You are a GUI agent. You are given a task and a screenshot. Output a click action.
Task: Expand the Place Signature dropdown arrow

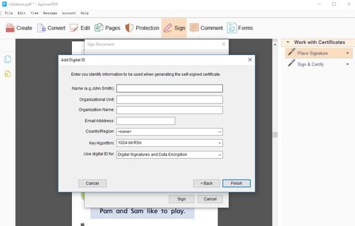tap(348, 53)
